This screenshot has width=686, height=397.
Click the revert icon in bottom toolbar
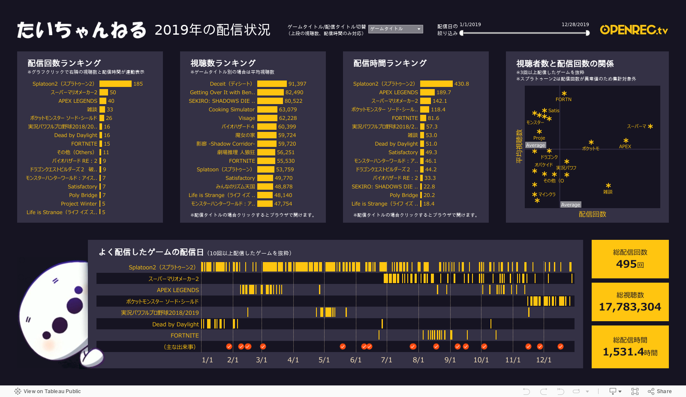(560, 391)
